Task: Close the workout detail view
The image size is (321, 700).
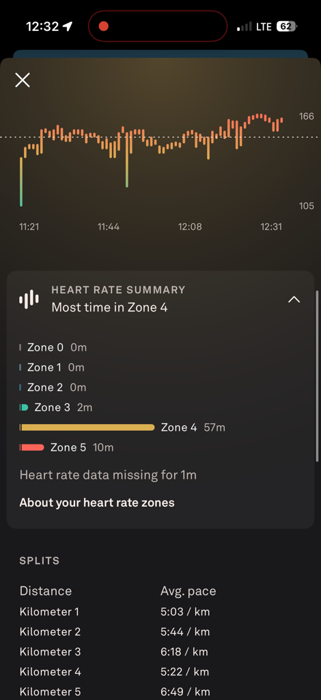Action: click(x=23, y=80)
